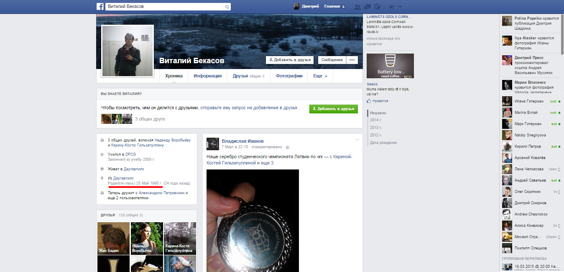Image resolution: width=564 pixels, height=272 pixels.
Task: Open the three-dots more options button
Action: 352,60
